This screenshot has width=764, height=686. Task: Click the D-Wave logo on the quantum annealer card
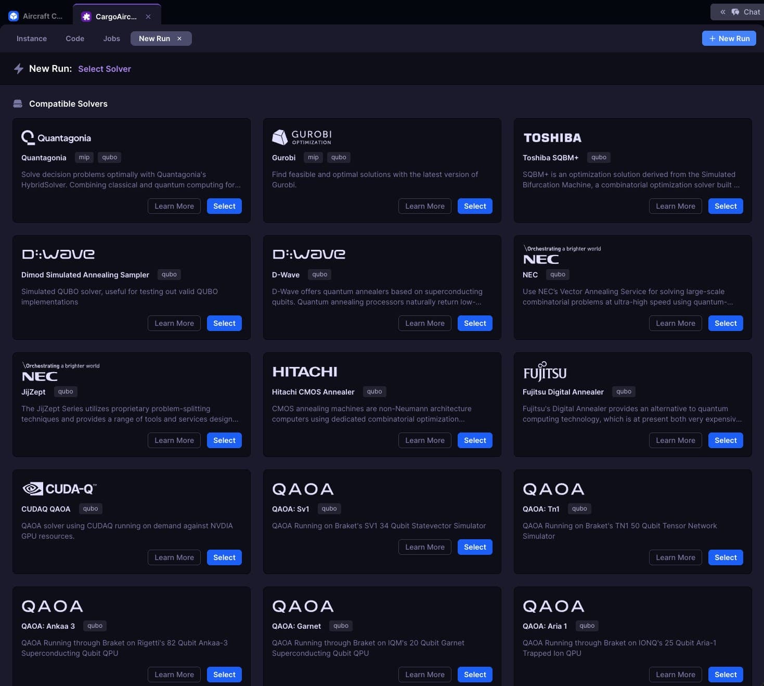pos(309,254)
